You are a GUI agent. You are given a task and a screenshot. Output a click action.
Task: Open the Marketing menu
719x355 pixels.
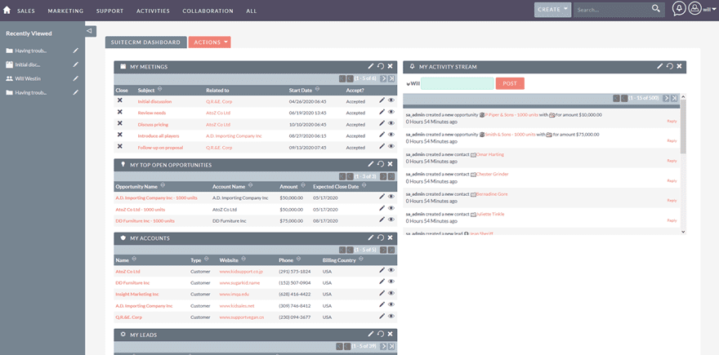pyautogui.click(x=65, y=11)
